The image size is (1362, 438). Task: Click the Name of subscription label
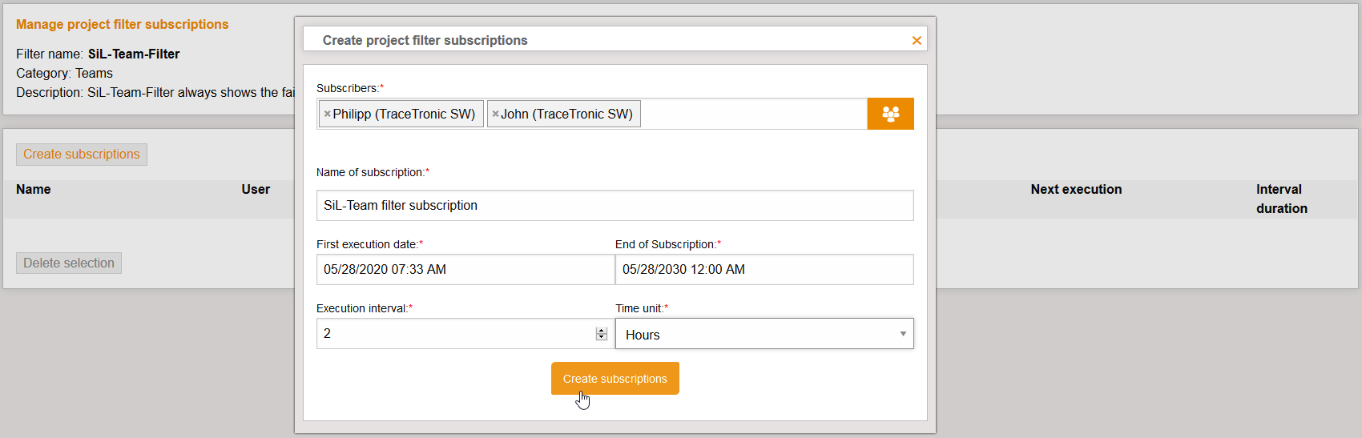point(373,172)
